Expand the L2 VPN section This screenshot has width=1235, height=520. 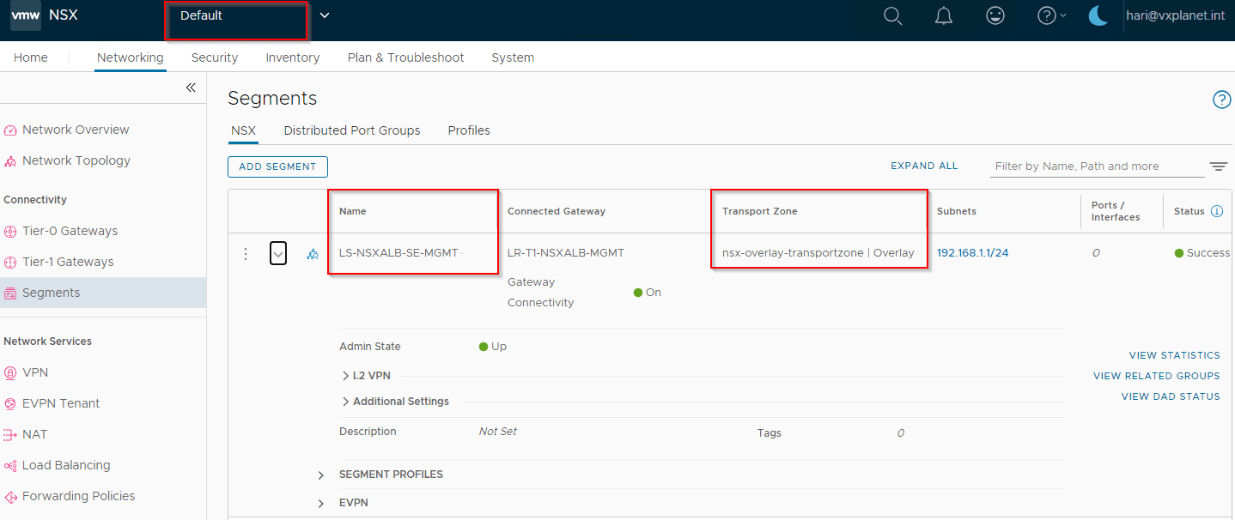point(345,376)
